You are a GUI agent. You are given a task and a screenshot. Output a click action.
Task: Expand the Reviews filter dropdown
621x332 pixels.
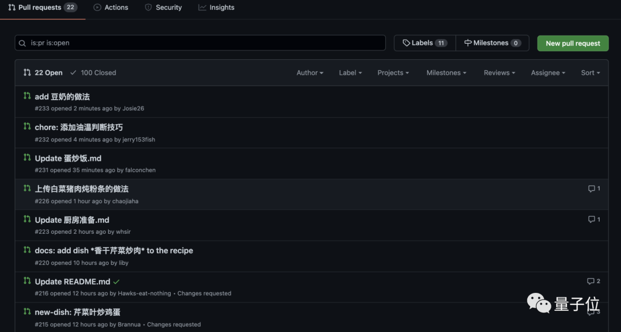tap(499, 73)
